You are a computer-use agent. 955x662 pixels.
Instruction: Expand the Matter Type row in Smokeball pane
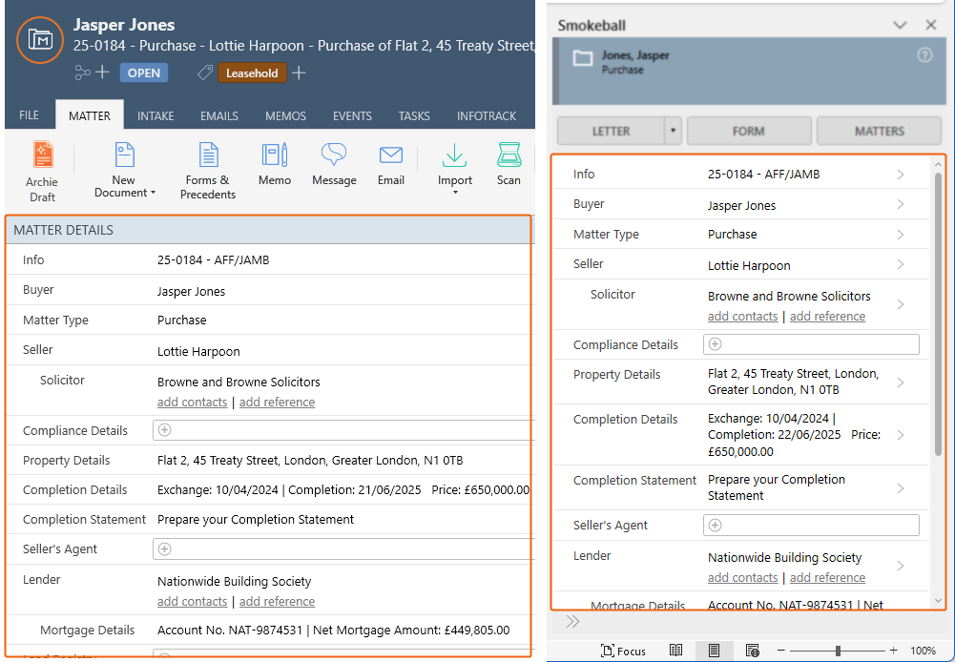point(901,235)
